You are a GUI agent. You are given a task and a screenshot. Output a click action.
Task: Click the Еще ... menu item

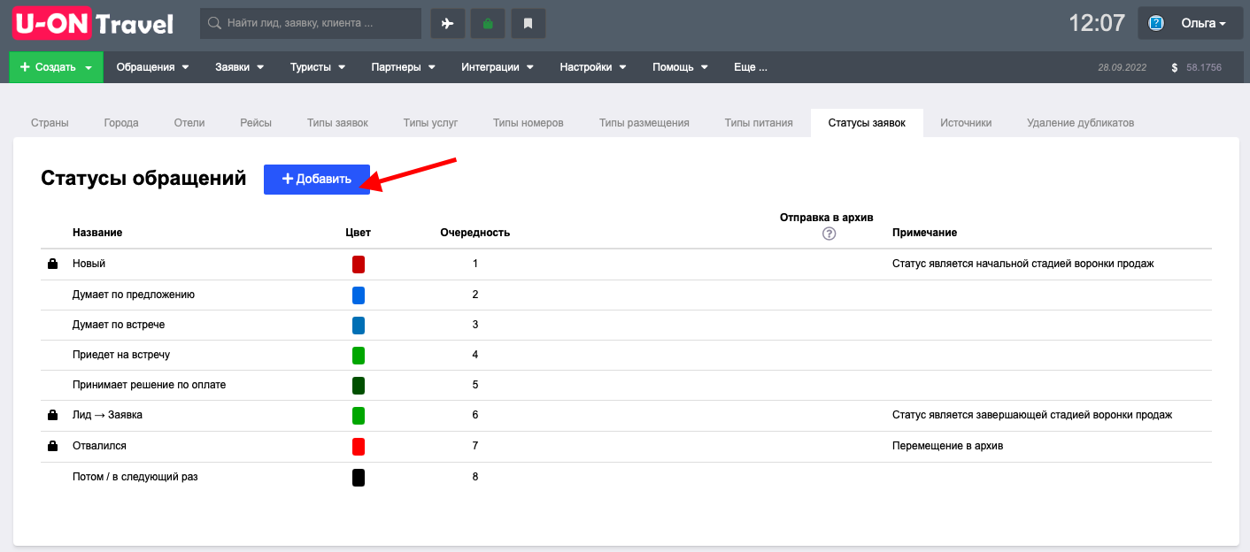pos(751,67)
